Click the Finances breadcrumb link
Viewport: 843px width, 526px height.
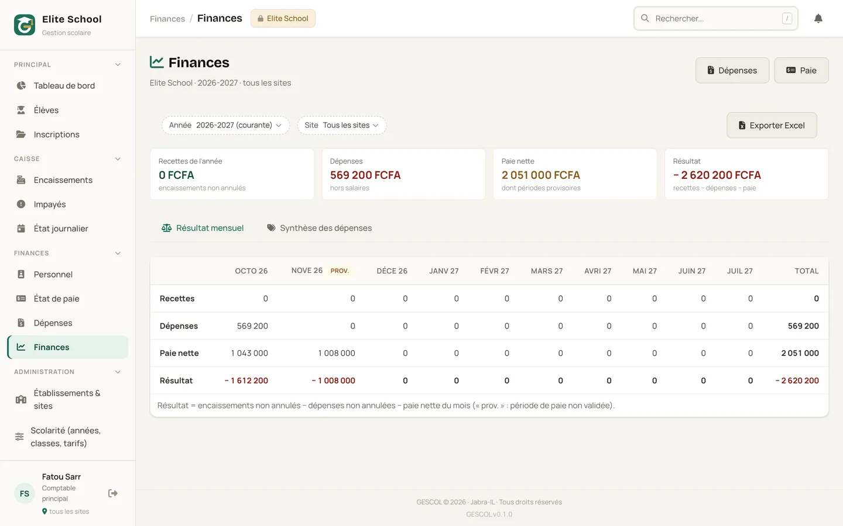(x=167, y=19)
